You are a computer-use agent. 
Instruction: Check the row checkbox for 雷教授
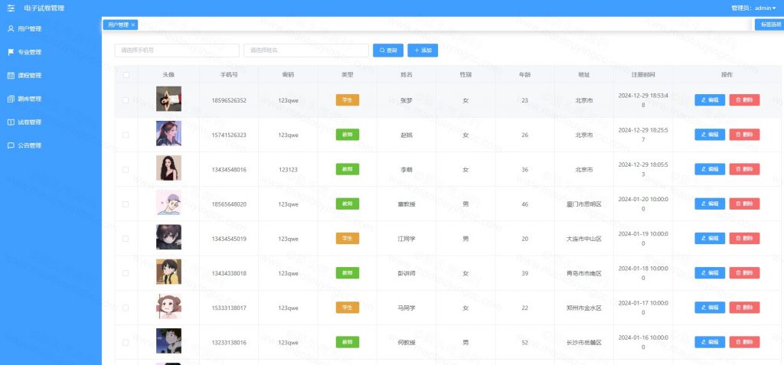[x=126, y=204]
